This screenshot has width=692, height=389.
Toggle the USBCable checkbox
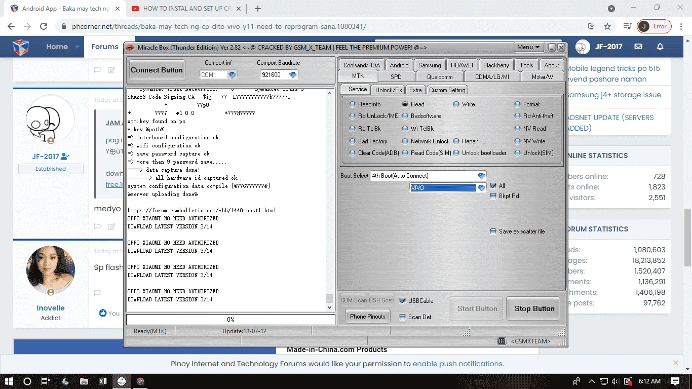pos(403,301)
